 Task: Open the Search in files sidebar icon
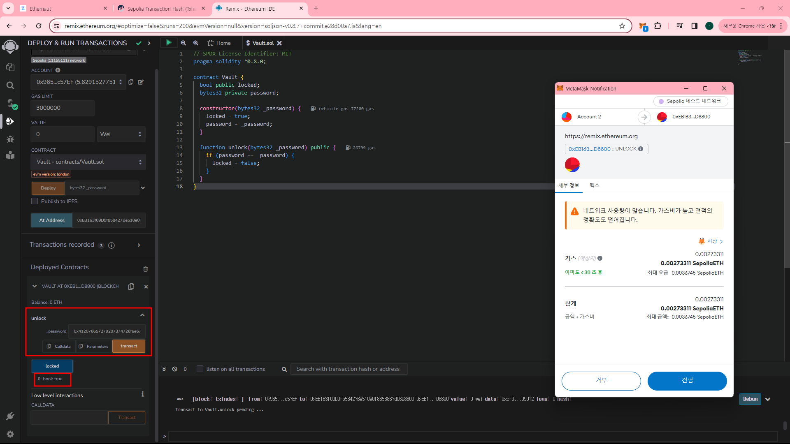(10, 85)
